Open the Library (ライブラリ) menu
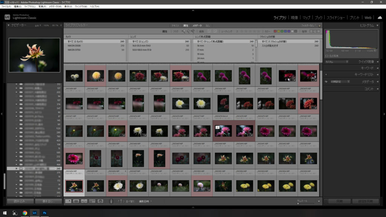This screenshot has height=217, width=386. coord(30,7)
